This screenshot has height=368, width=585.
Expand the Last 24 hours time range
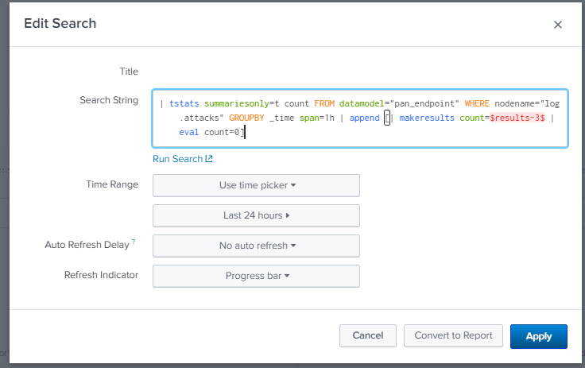pyautogui.click(x=256, y=215)
